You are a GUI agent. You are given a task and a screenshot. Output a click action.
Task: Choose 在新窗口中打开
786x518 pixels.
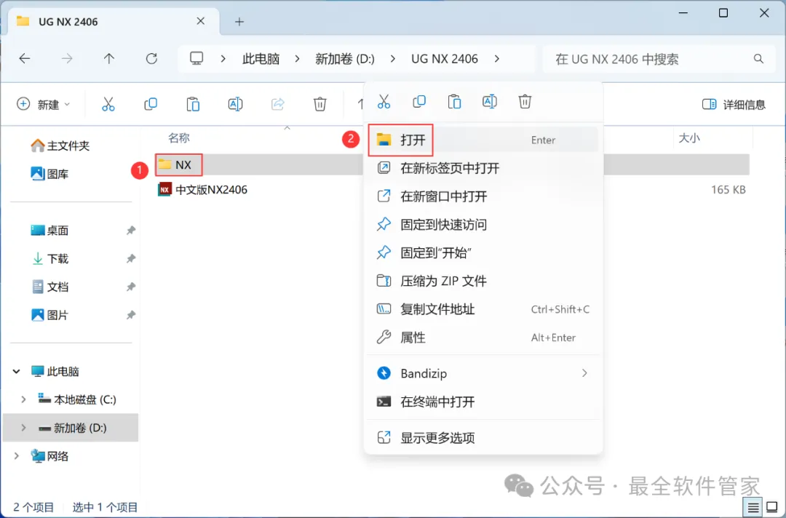tap(483, 196)
